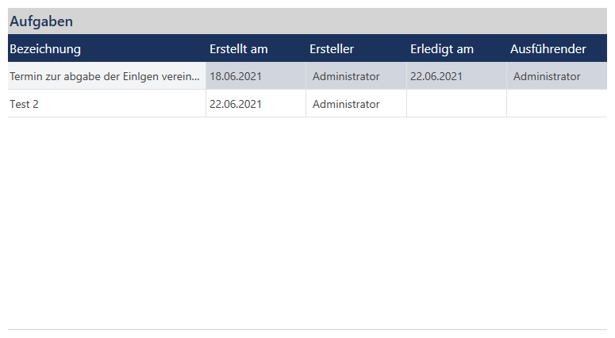The height and width of the screenshot is (338, 615).
Task: Click the empty list area below Test 2
Action: pos(307,222)
